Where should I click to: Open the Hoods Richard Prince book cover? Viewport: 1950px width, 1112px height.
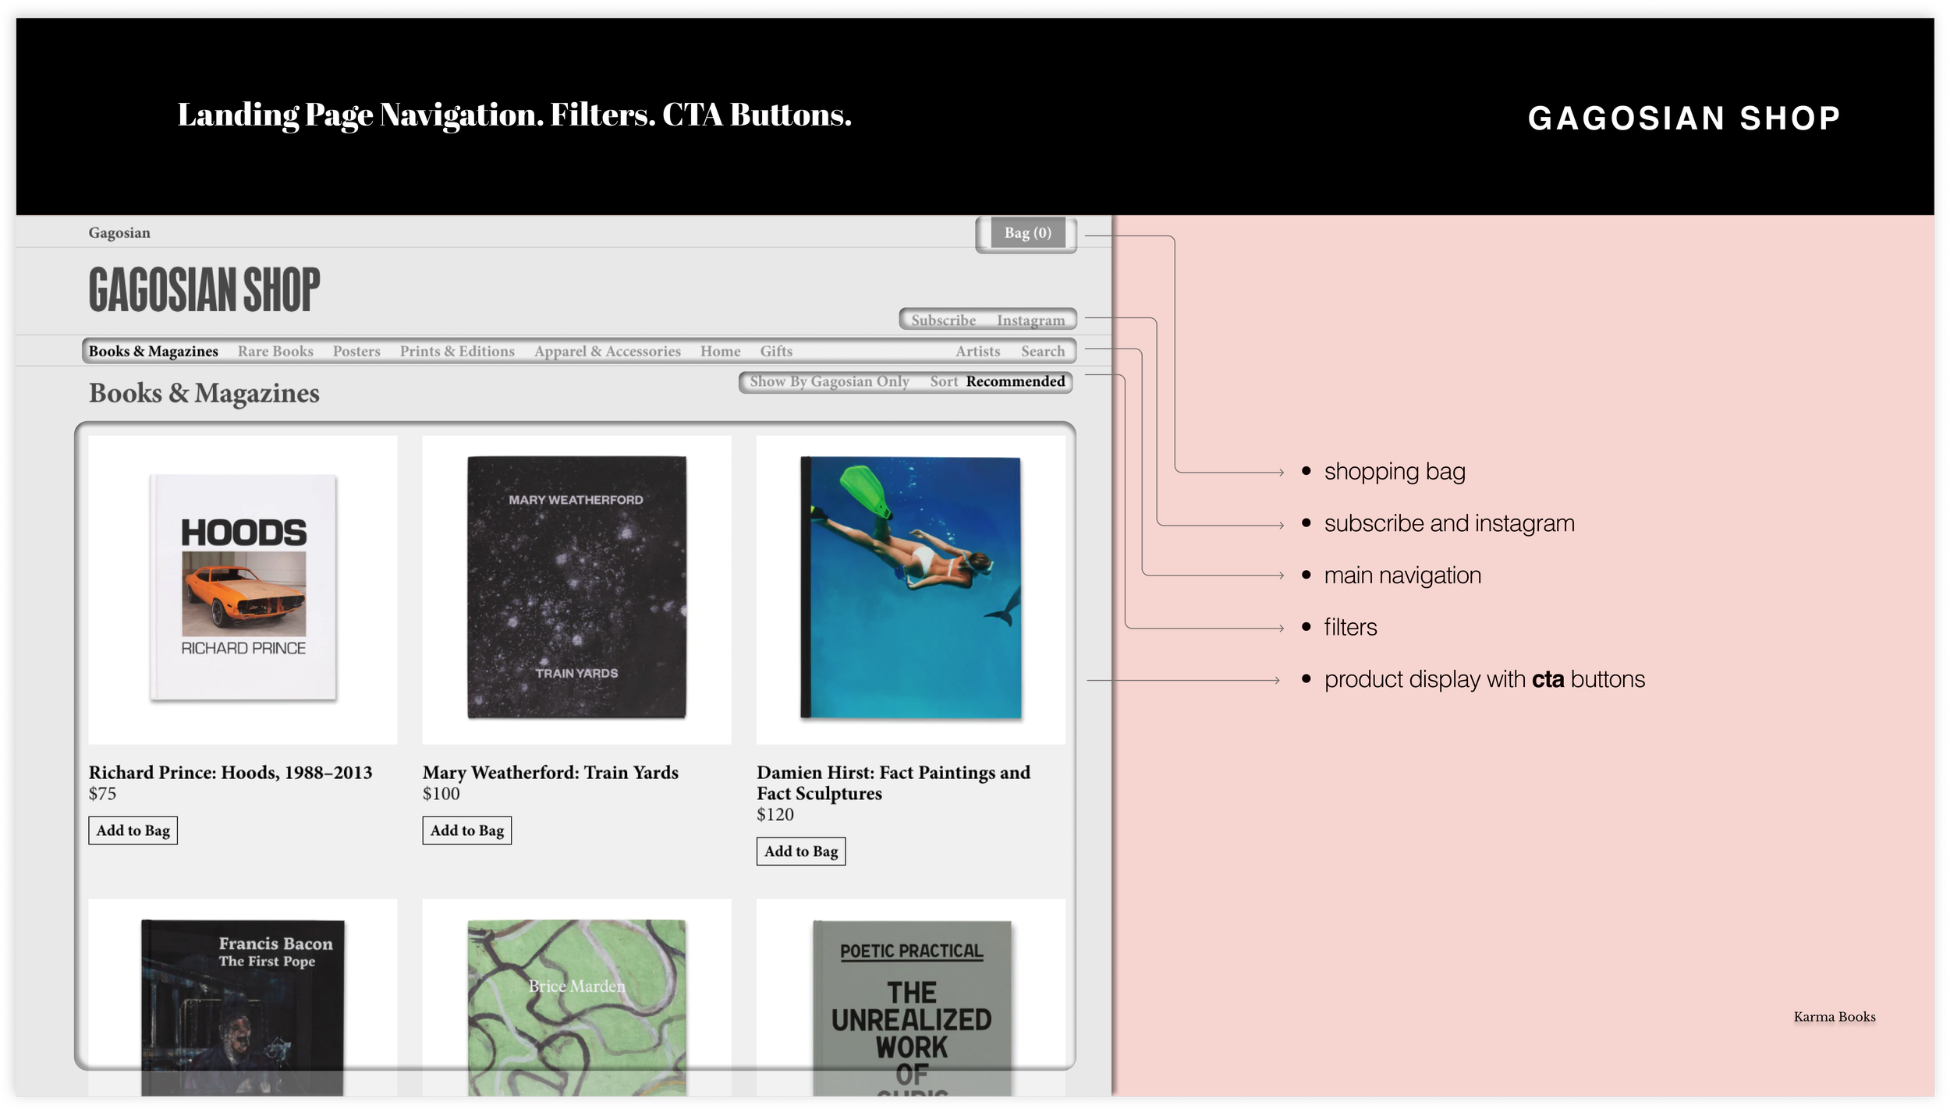pyautogui.click(x=243, y=590)
